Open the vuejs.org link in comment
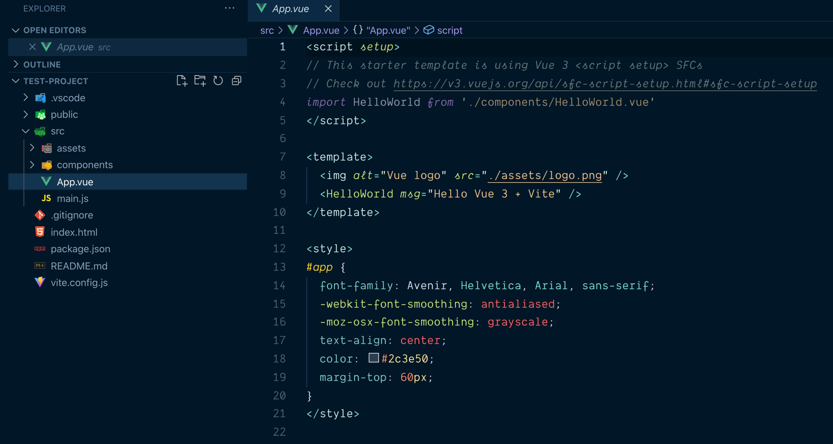 605,84
